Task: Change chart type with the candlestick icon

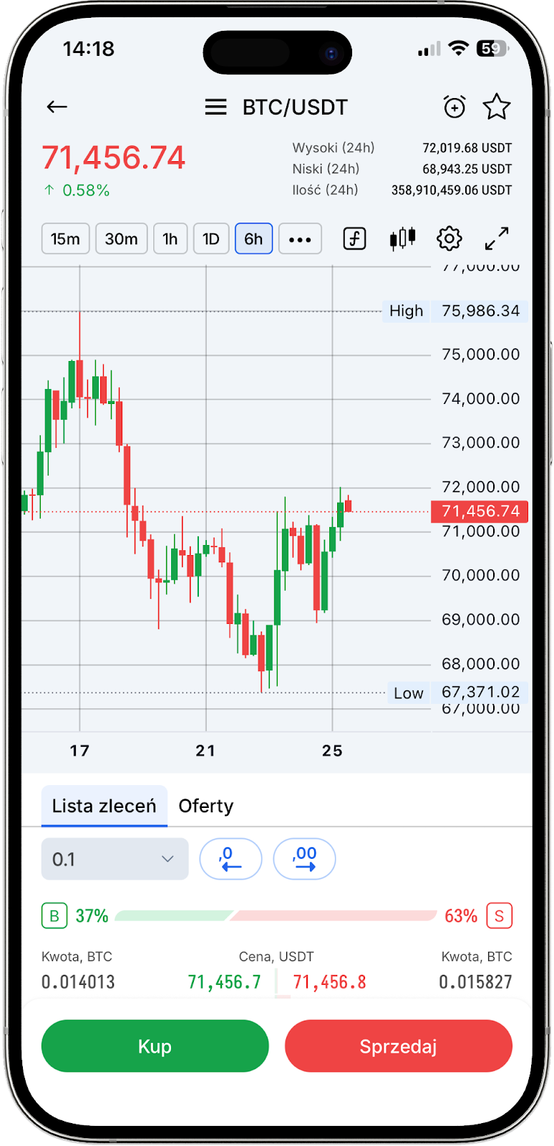Action: click(x=402, y=239)
